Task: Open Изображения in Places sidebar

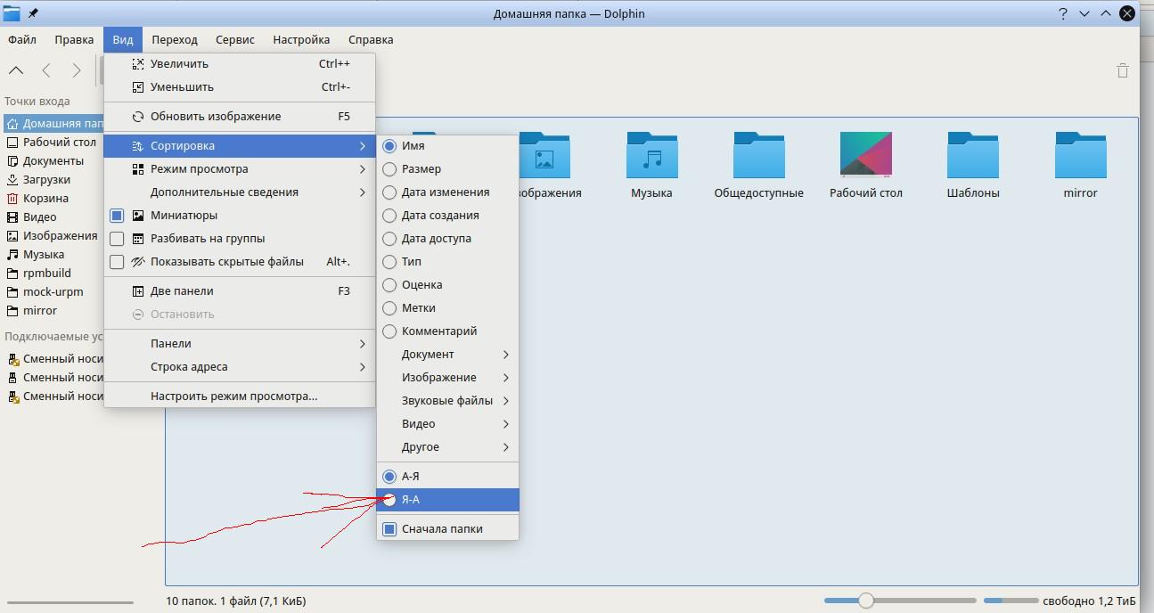Action: [x=53, y=236]
